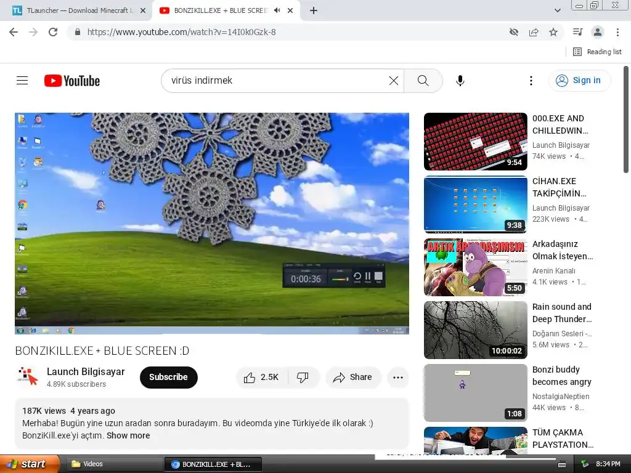Close the BONZIKILL.EXE YouTube tab

(290, 11)
